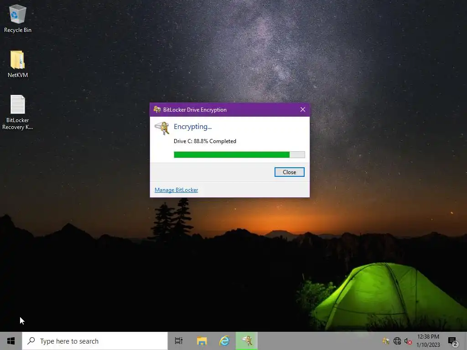Click the BitLocker taskbar button
The image size is (467, 350).
coord(247,341)
